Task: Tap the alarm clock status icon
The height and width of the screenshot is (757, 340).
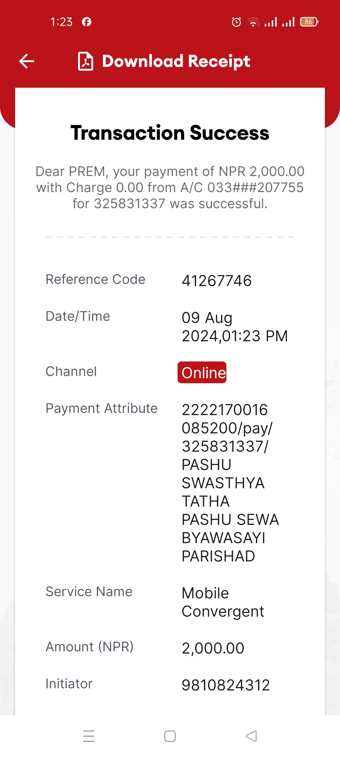Action: pos(236,22)
